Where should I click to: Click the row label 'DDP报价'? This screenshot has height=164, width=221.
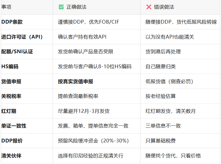point(12,141)
